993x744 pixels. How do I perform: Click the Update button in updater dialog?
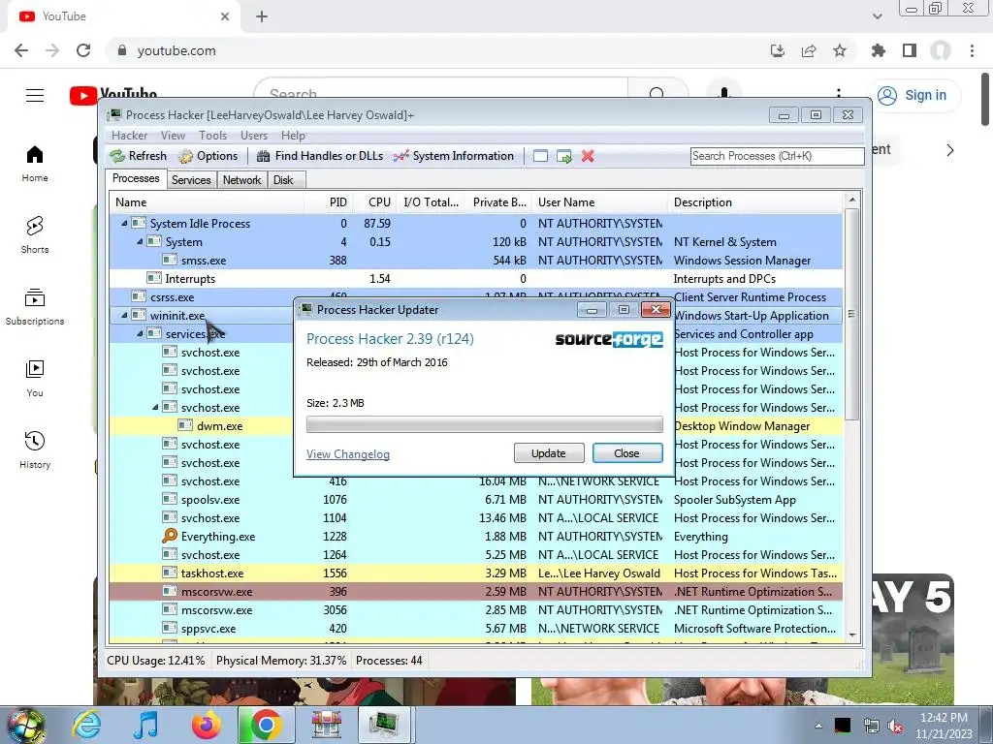tap(549, 453)
